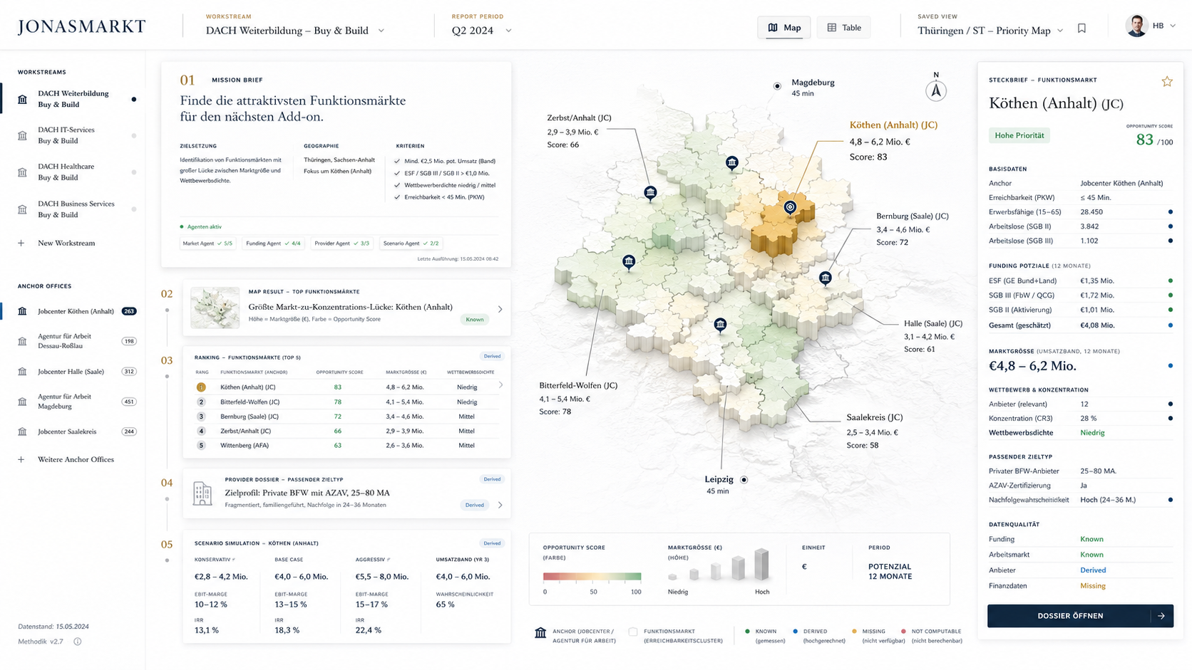
Task: Click the Magdeburg location marker
Action: (777, 86)
